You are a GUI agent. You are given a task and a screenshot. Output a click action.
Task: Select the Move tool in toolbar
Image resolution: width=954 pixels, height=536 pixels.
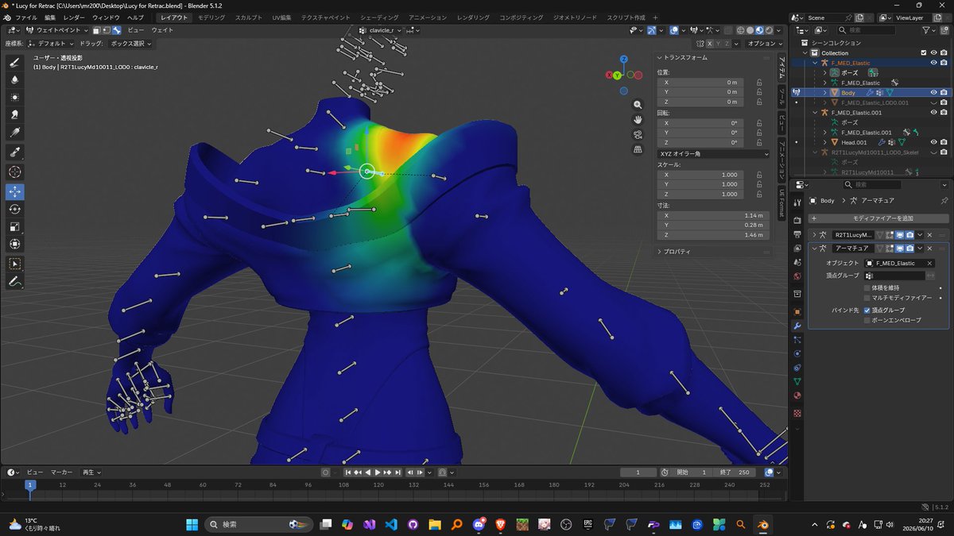click(15, 191)
